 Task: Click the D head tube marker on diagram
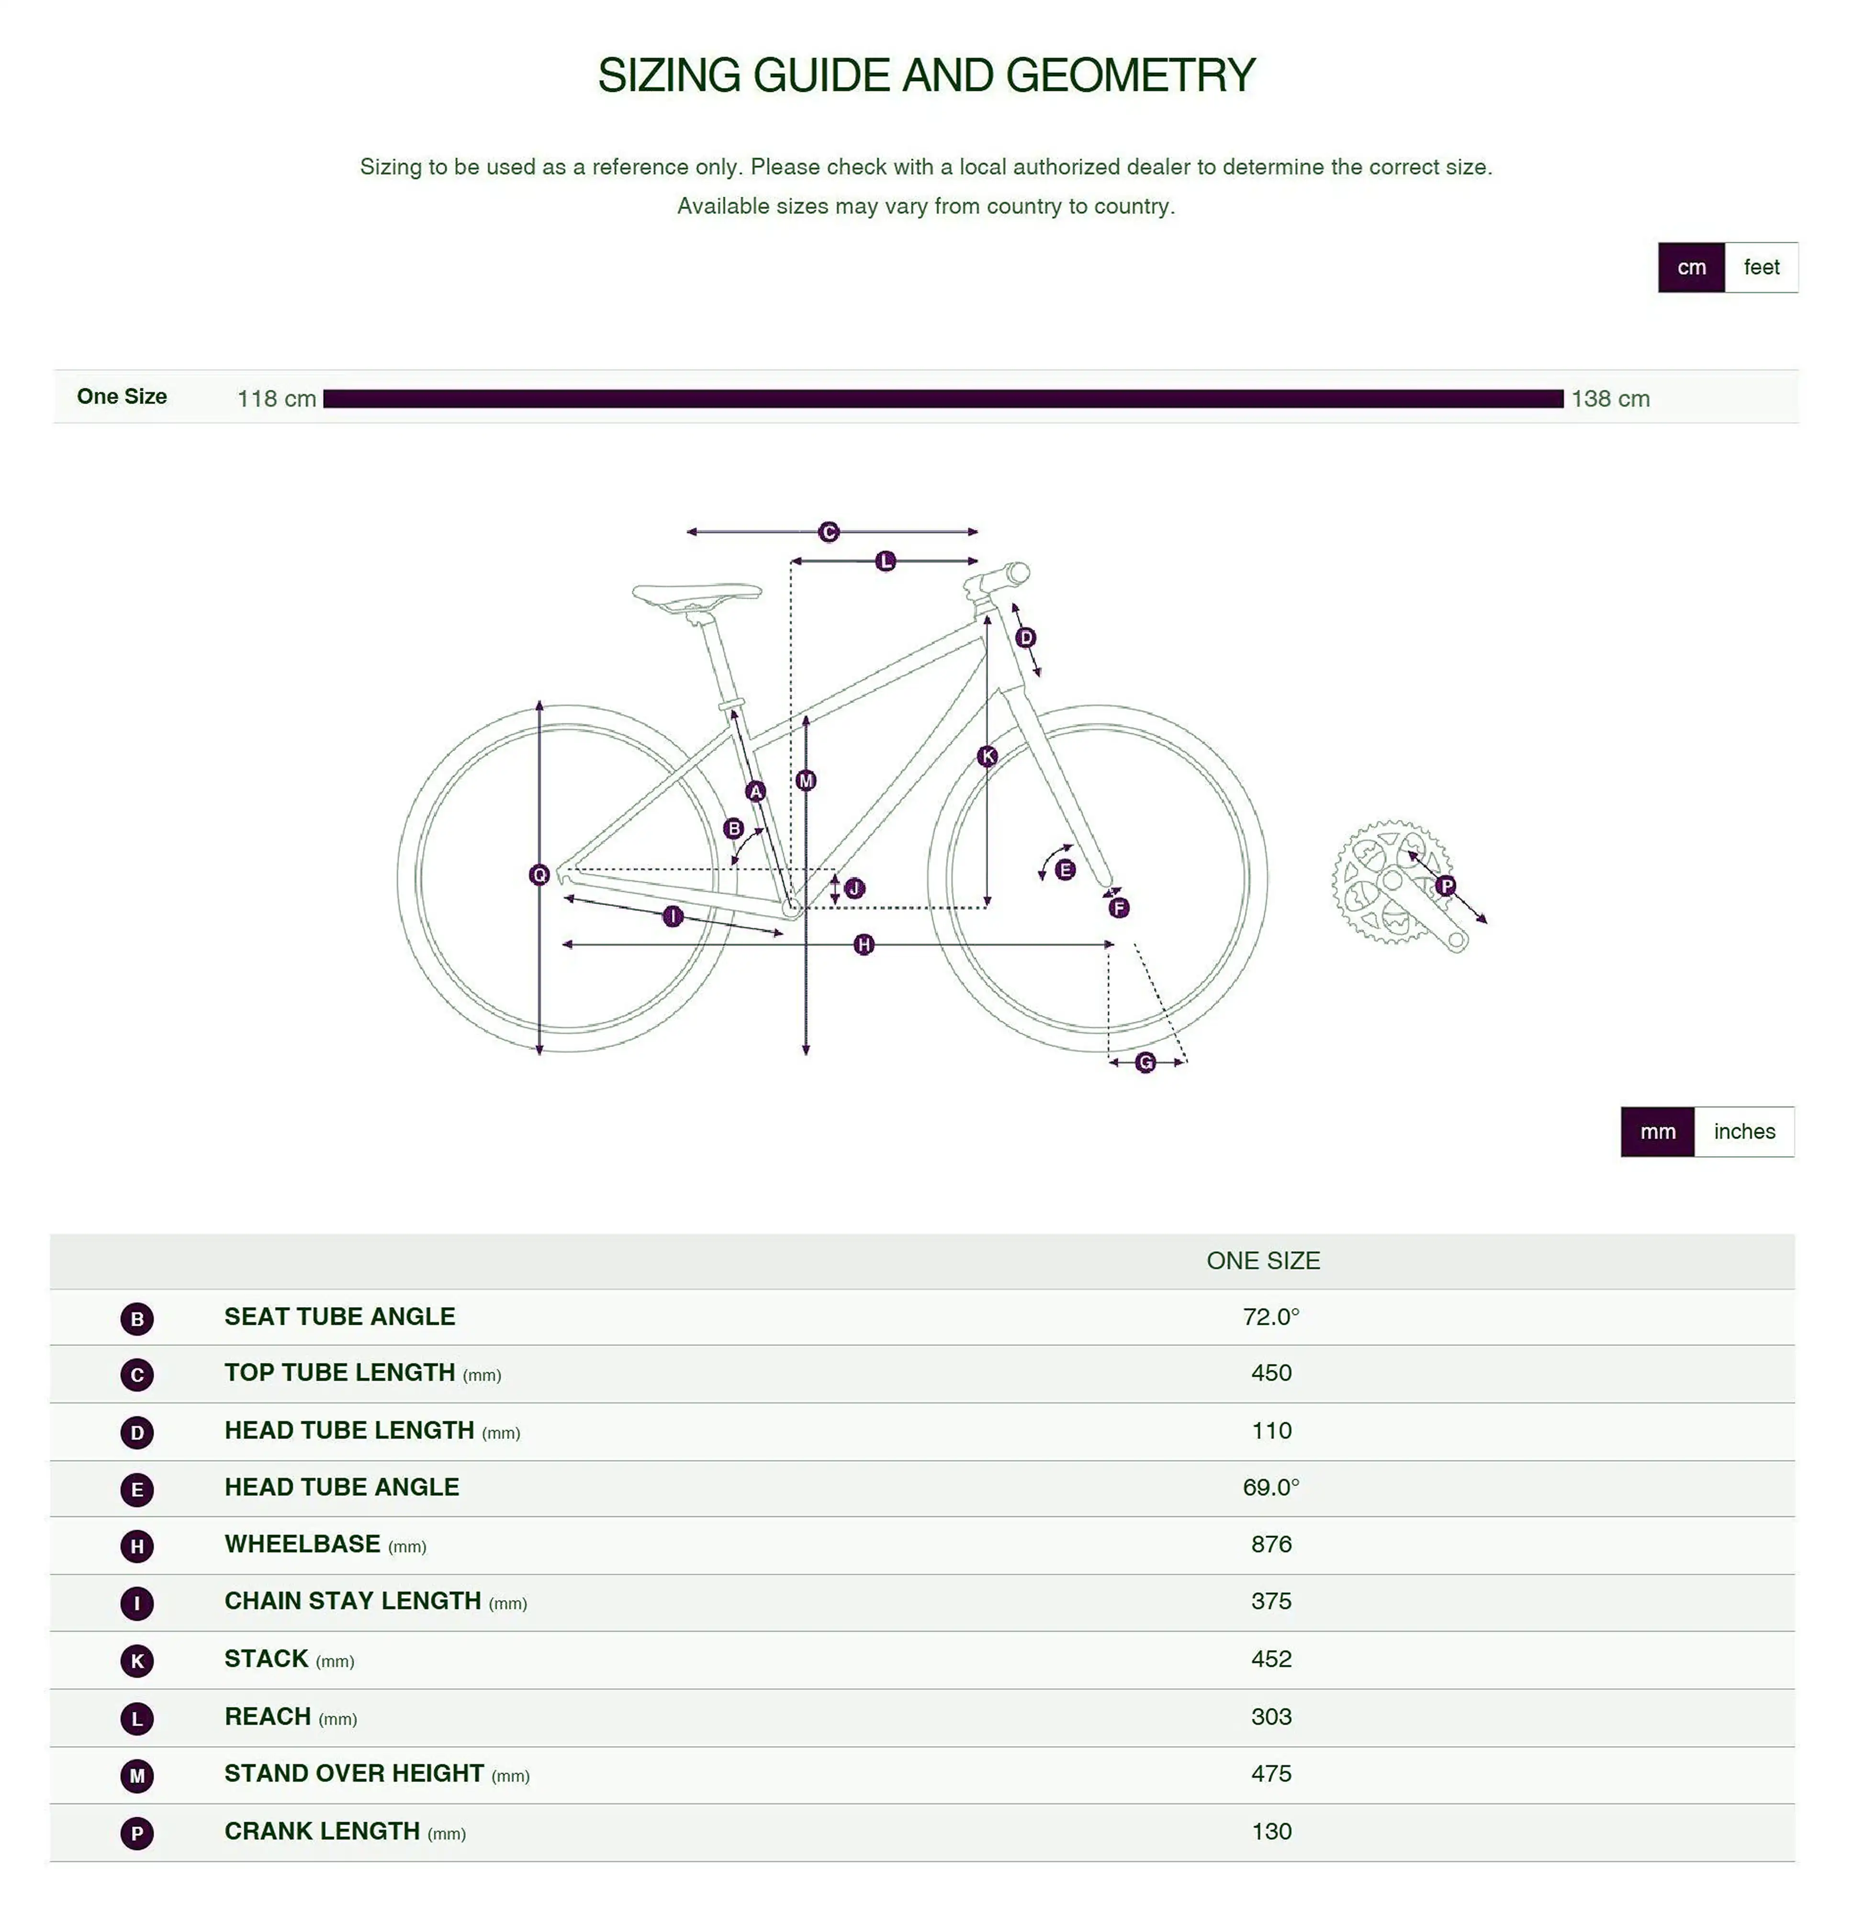point(1025,638)
